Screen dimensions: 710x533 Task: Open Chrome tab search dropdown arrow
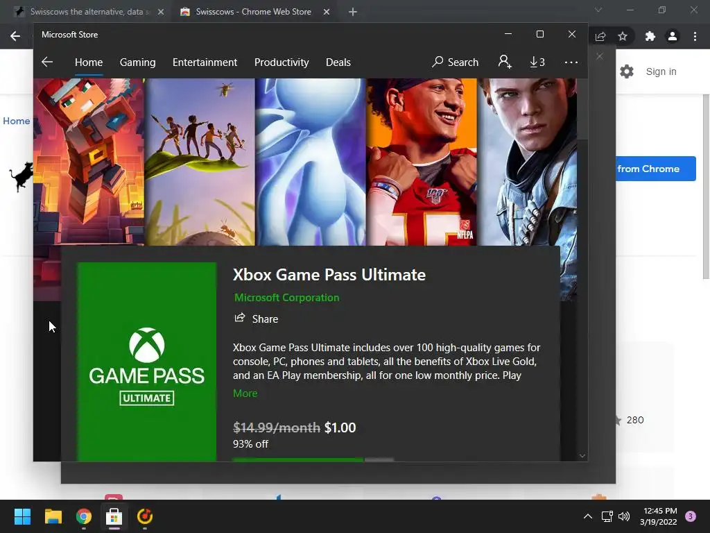click(598, 10)
